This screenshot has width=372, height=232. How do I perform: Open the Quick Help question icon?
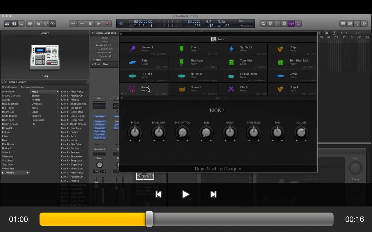[x=30, y=24]
